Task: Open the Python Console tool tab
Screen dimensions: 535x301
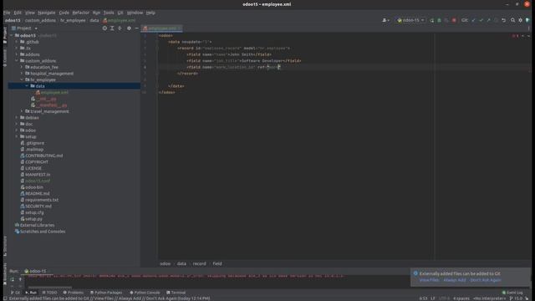Action: tap(145, 293)
